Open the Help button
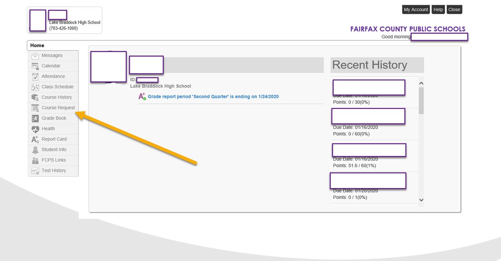The width and height of the screenshot is (501, 261). [438, 10]
